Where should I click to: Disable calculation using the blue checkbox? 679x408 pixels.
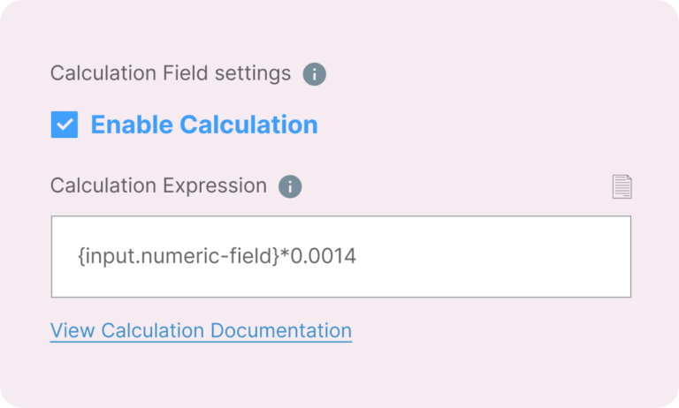click(65, 125)
